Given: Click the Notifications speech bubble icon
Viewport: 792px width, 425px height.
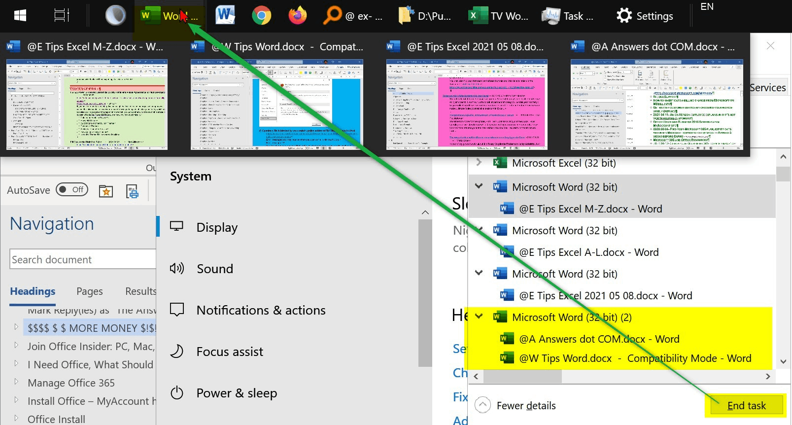Looking at the screenshot, I should [176, 310].
